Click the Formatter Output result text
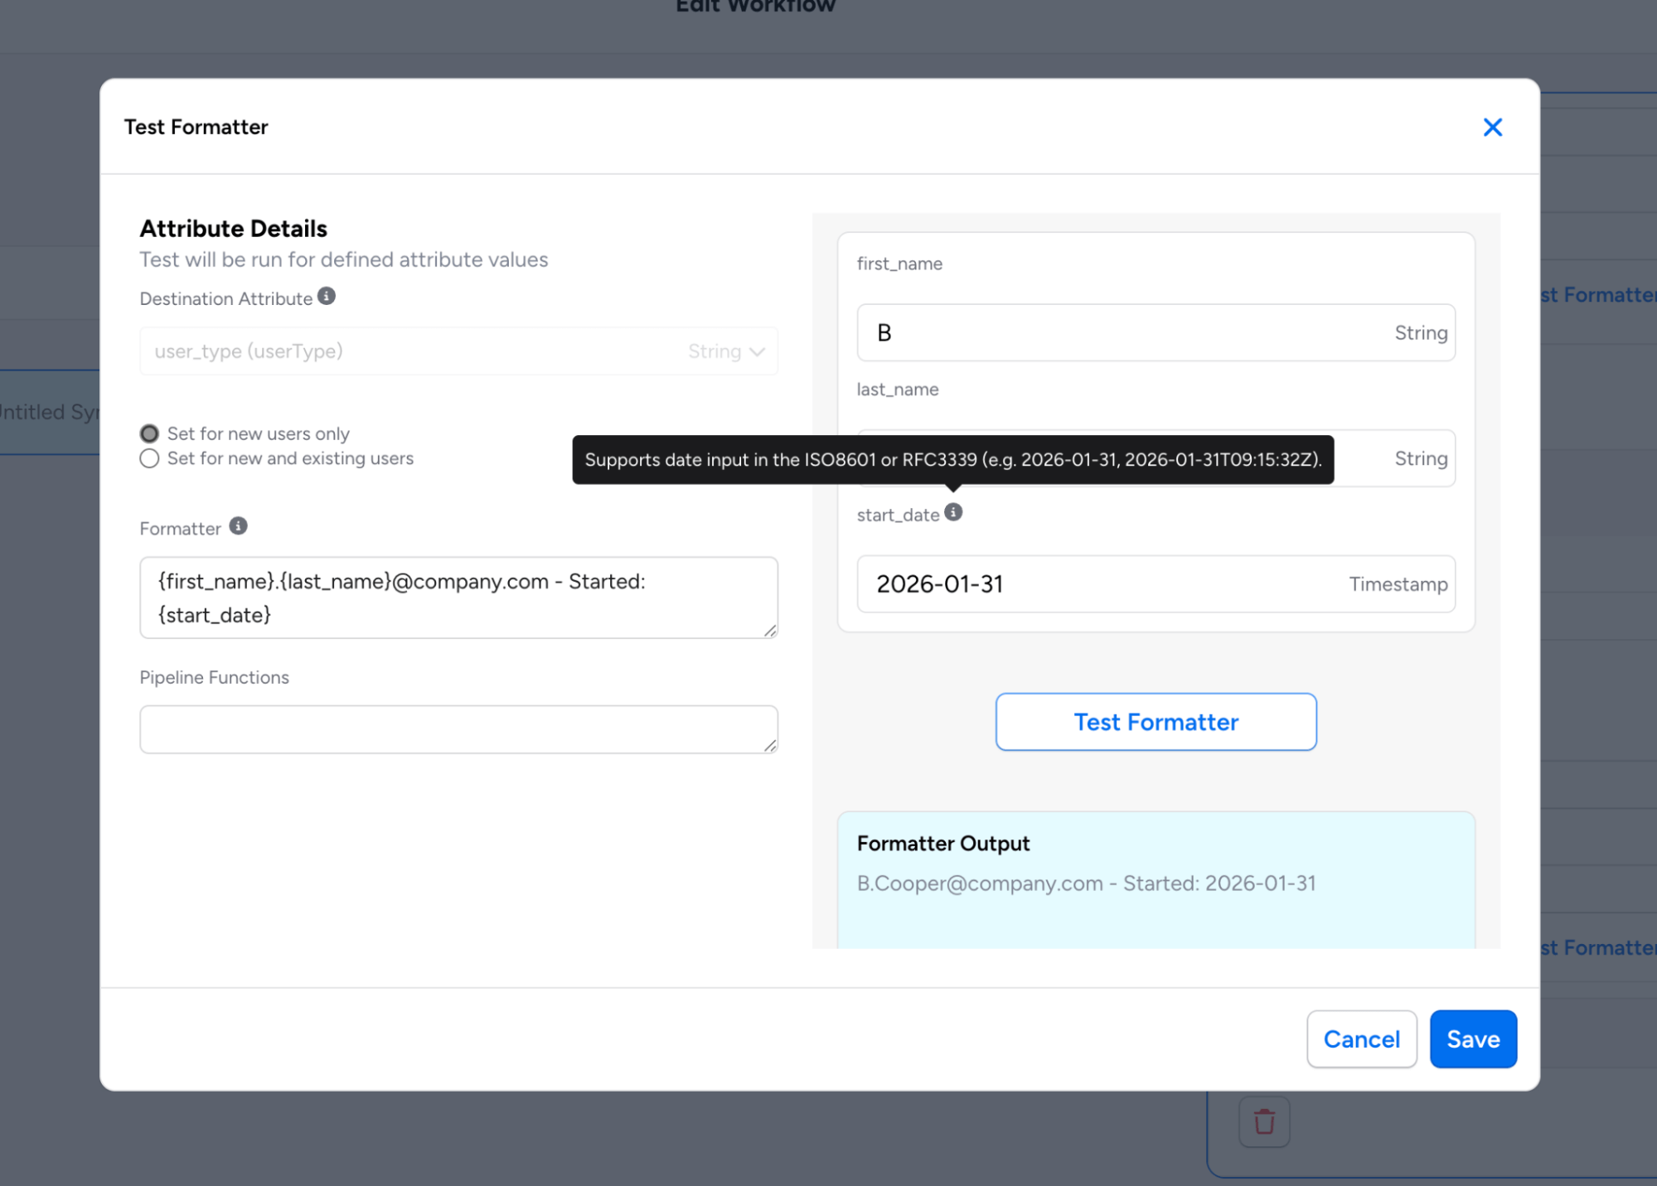Screen dimensions: 1657x1186 (1086, 884)
